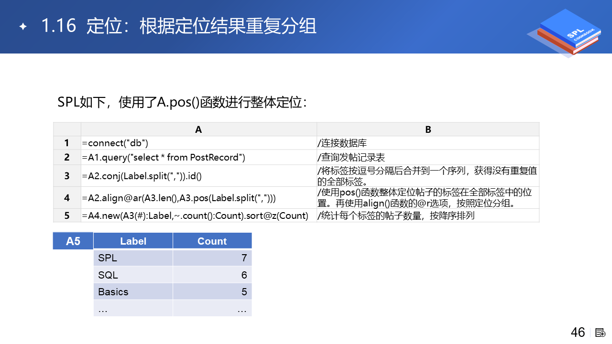Select column header A in the code grid
Screen dimensions: 612x344
(199, 129)
